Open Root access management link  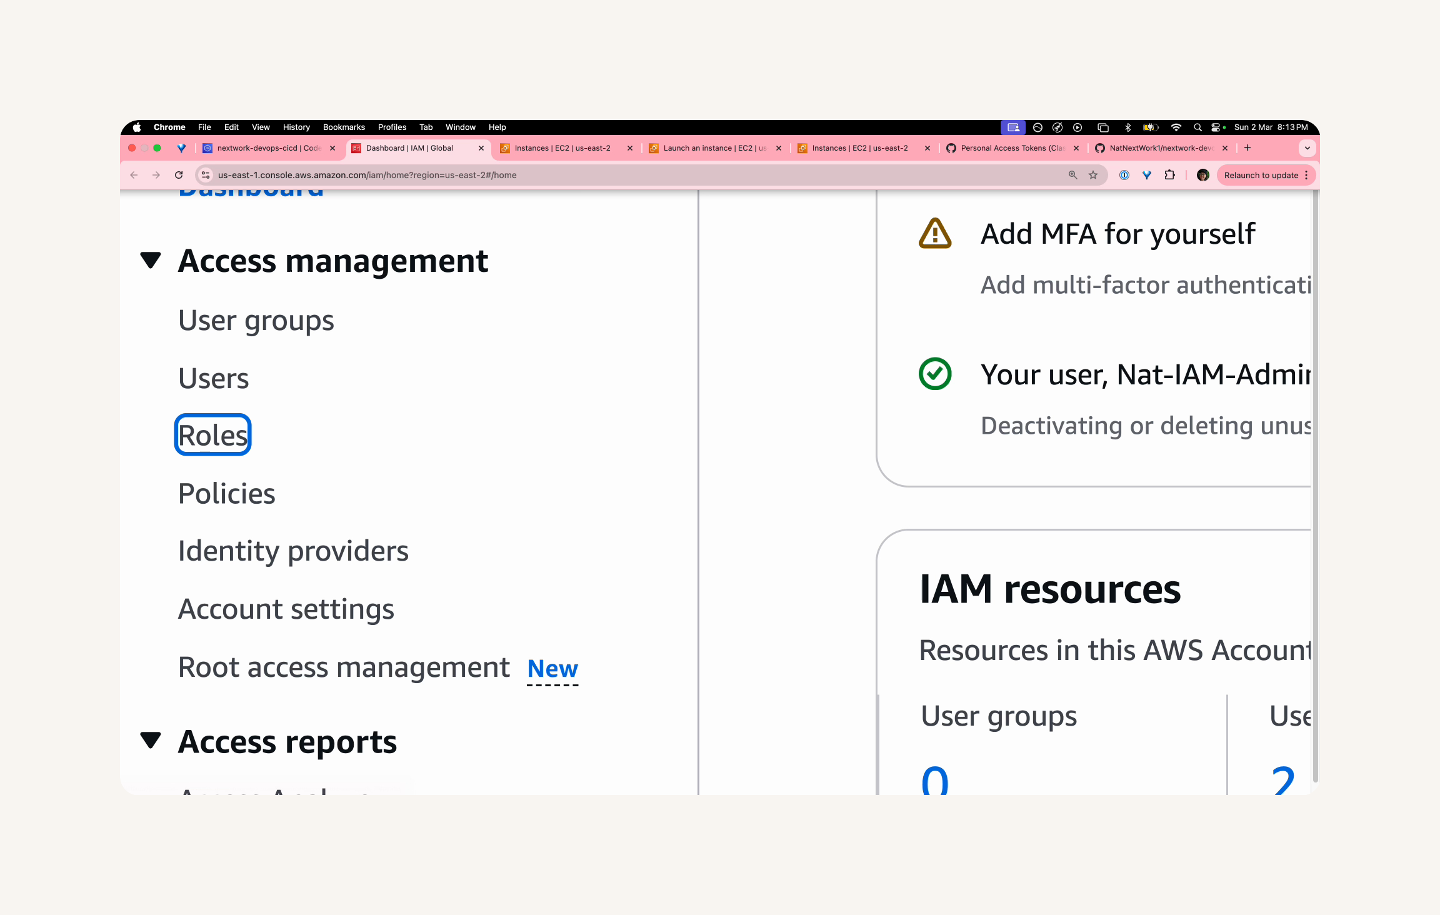point(344,667)
